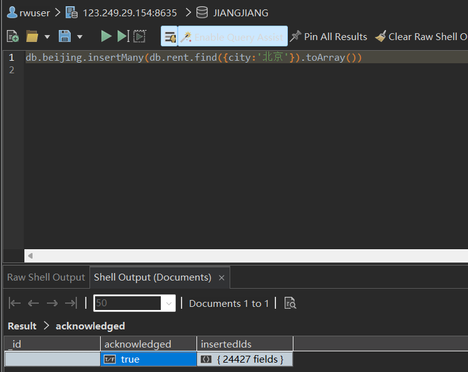The image size is (468, 372).
Task: Click the Documents 1 to 1 label
Action: coord(229,304)
